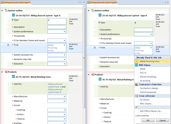Toggle the Metal finishing trims checked item
Image resolution: width=171 pixels, height=124 pixels.
pyautogui.click(x=152, y=61)
